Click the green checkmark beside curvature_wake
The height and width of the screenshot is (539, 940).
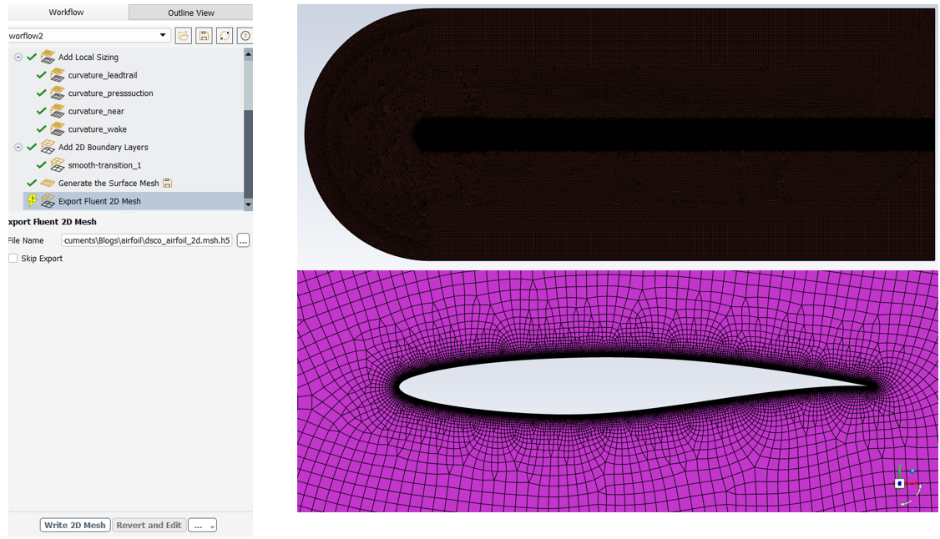[x=42, y=128]
